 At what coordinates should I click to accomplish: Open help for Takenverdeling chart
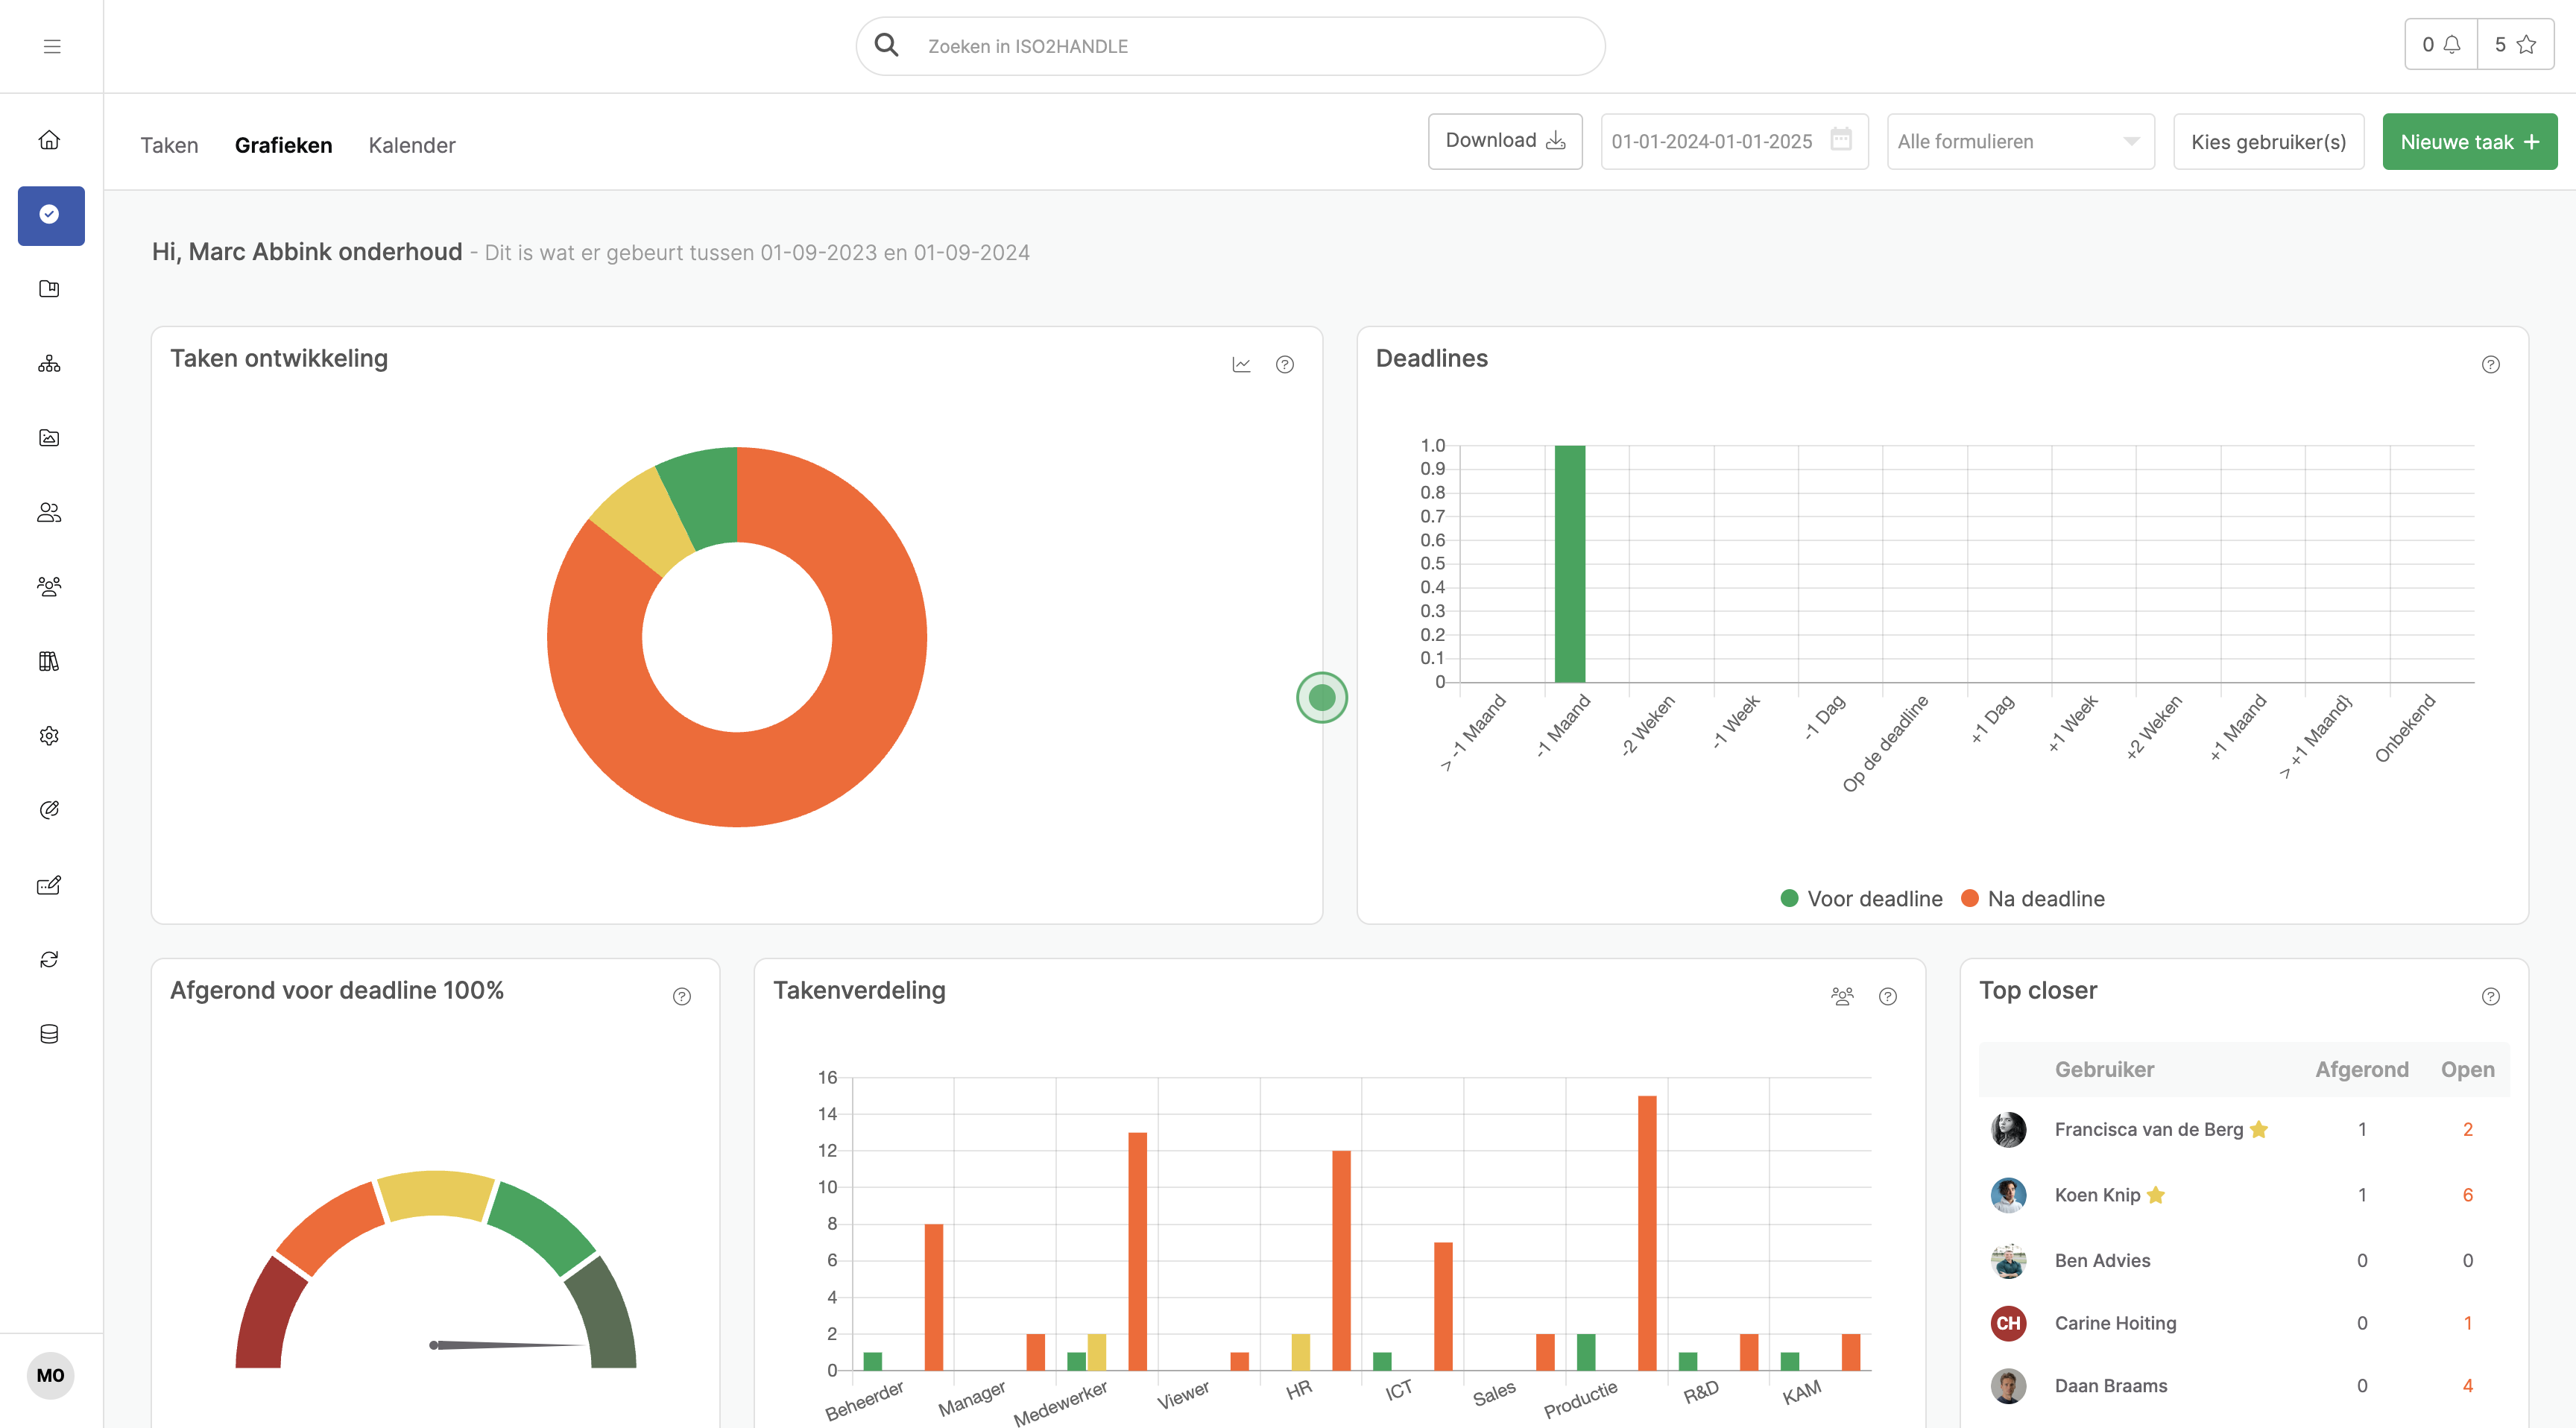pos(1888,997)
